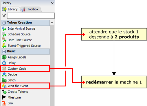
Task: Select the Inter-Arrival Source icon
Action: click(x=4, y=29)
